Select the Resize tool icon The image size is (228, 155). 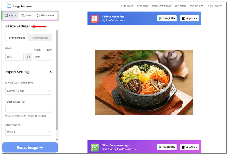pyautogui.click(x=7, y=15)
